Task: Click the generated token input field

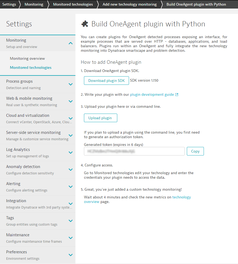Action: coord(134,151)
